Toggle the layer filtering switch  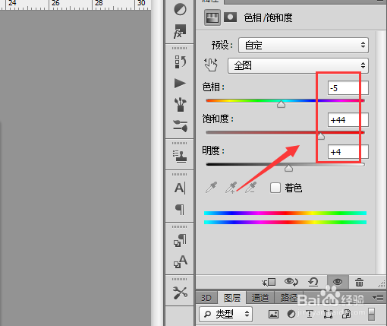click(x=372, y=314)
